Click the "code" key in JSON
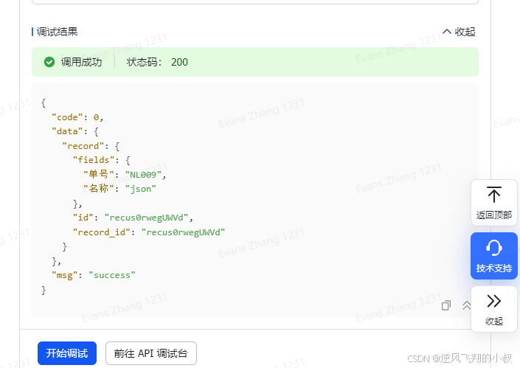Viewport: 520px width, 368px height. click(x=67, y=117)
